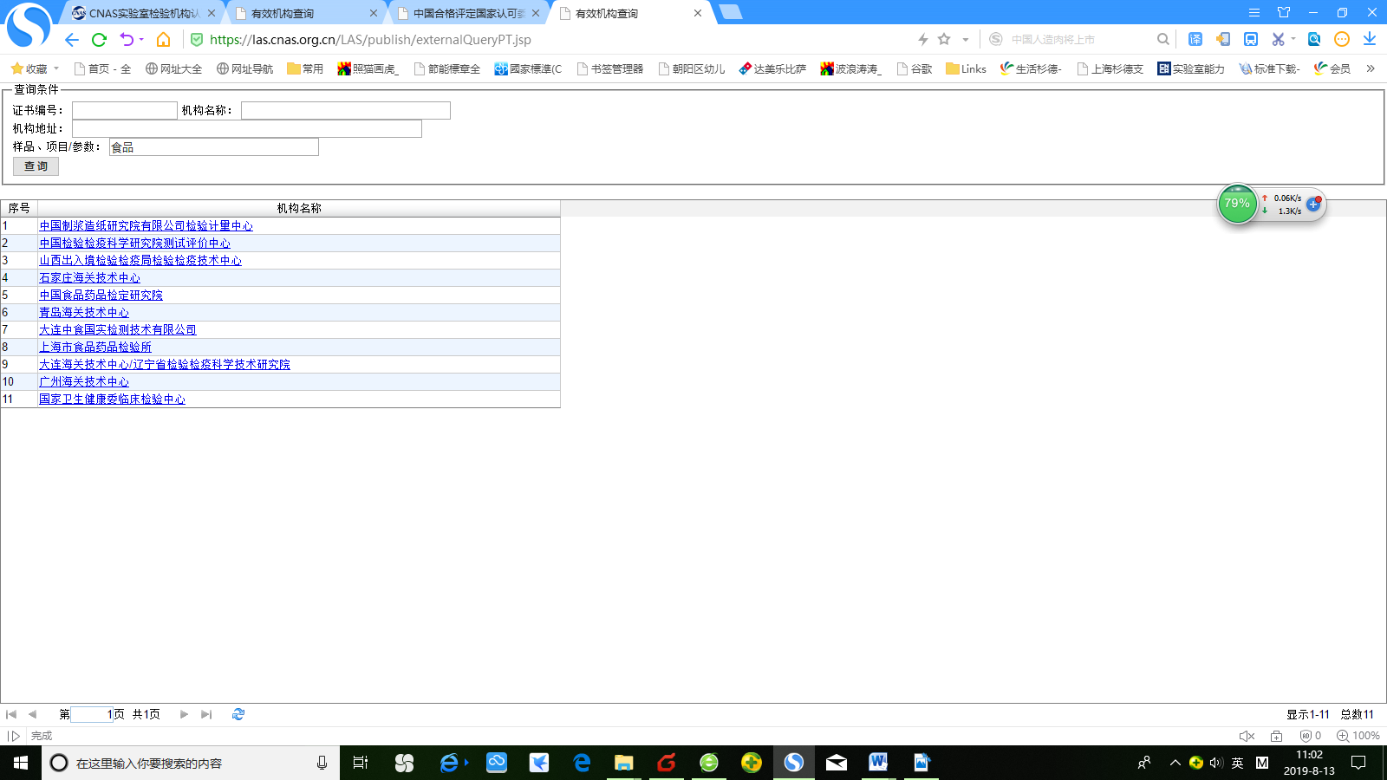
Task: Click the search magnifier in search box
Action: [1162, 39]
